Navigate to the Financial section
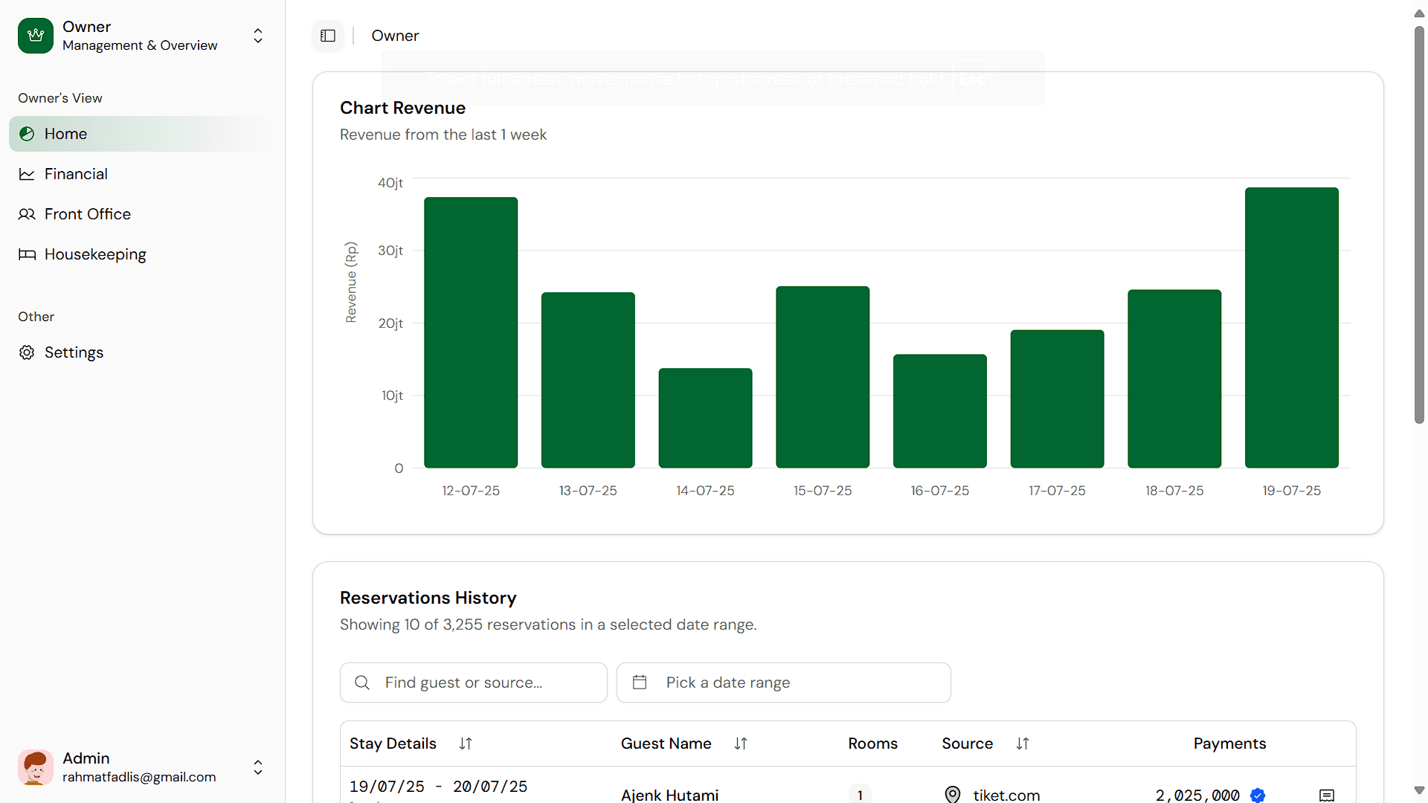Screen dimensions: 1428x803 [x=75, y=174]
